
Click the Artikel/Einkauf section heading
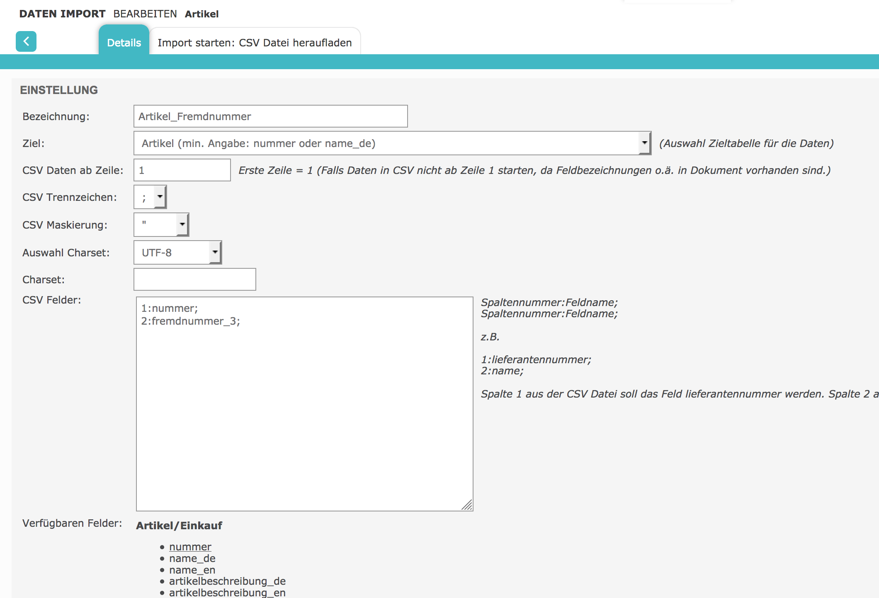point(179,526)
